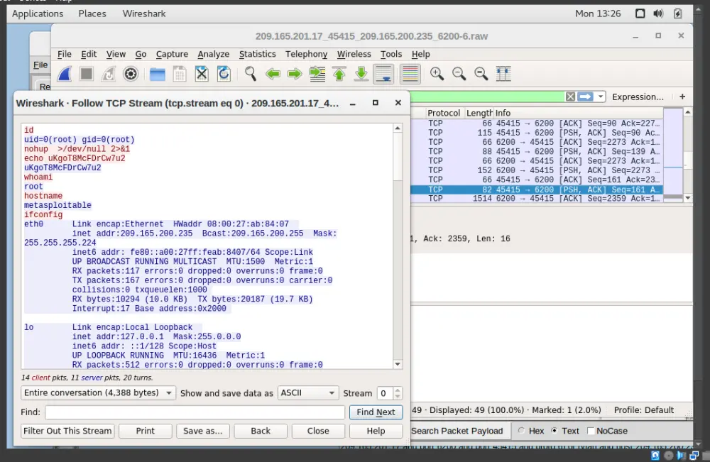Open the Analyze menu
Screen dimensions: 710x462
pos(213,54)
